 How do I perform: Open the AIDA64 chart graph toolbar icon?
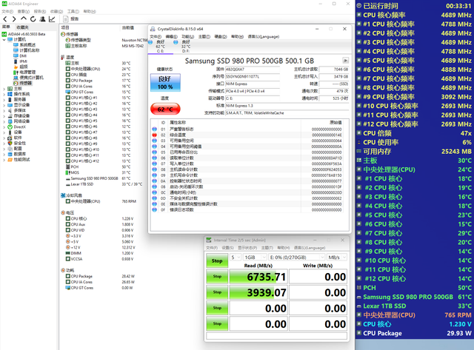pyautogui.click(x=52, y=19)
